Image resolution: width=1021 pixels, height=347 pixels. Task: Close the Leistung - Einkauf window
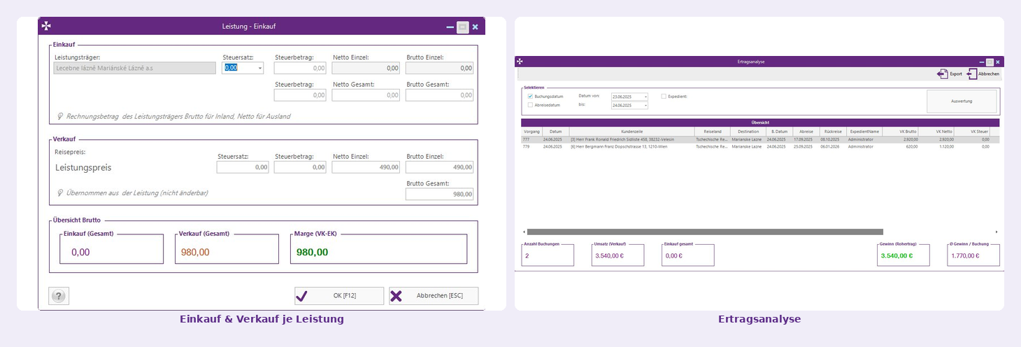pyautogui.click(x=476, y=27)
